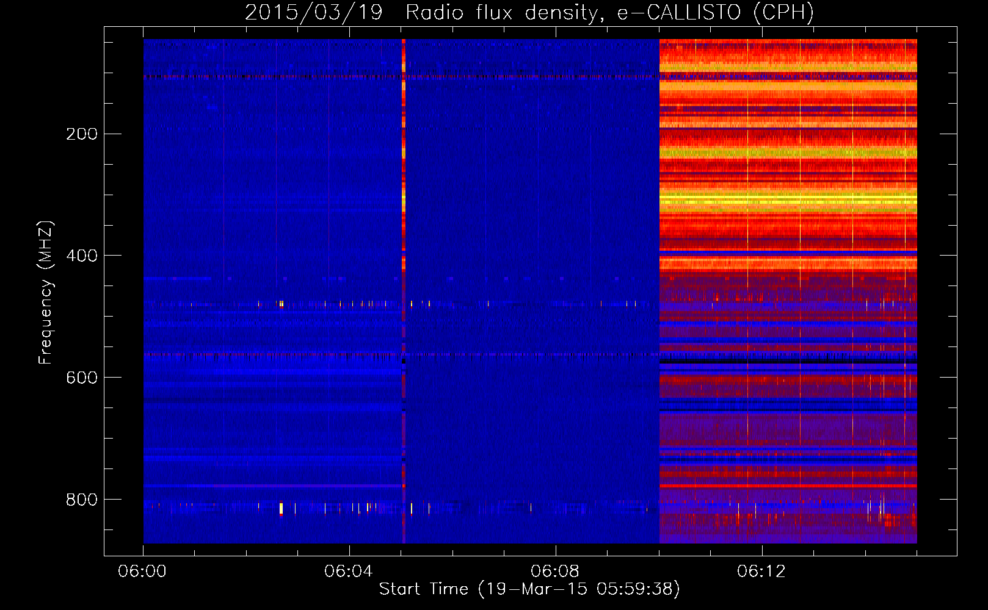Click the 06:00 time tick label
Viewport: 988px width, 610px height.
142,572
